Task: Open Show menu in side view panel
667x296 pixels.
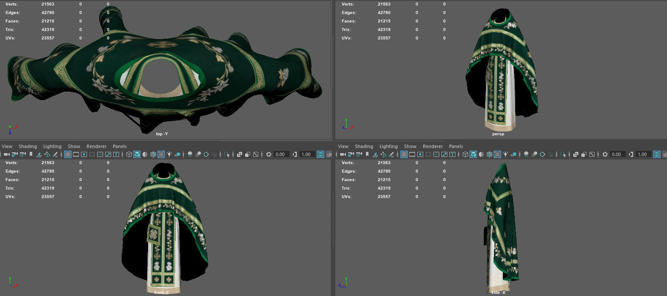Action: point(410,146)
